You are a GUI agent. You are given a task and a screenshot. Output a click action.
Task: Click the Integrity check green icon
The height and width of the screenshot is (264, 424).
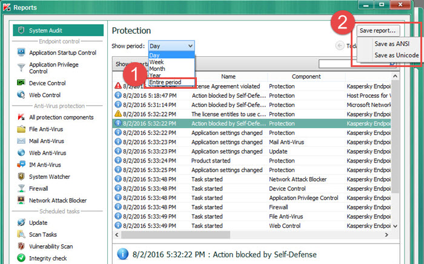(21, 258)
